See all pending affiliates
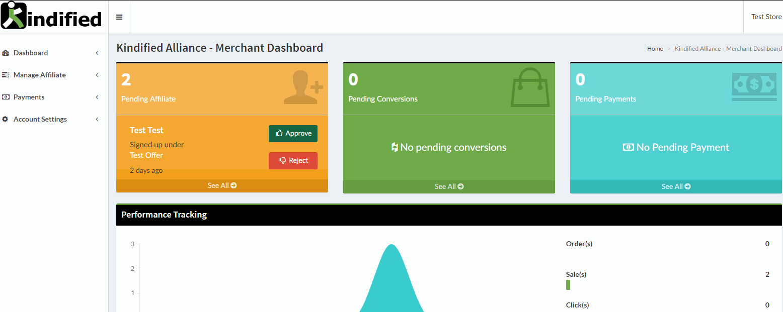The image size is (783, 312). [x=222, y=185]
